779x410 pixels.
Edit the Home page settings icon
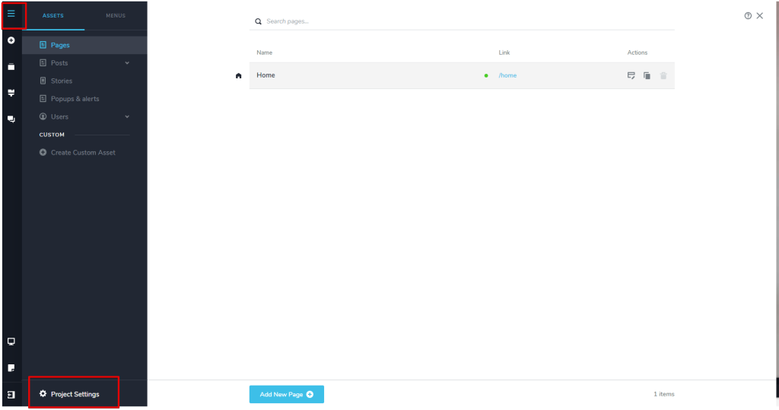[x=631, y=75]
